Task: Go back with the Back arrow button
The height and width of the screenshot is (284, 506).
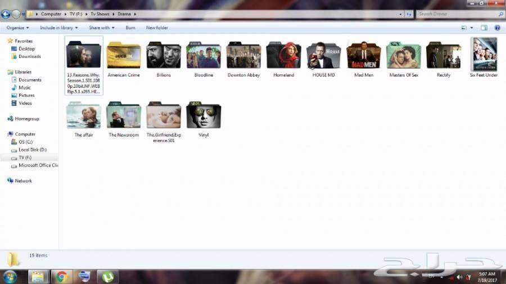Action: click(6, 14)
